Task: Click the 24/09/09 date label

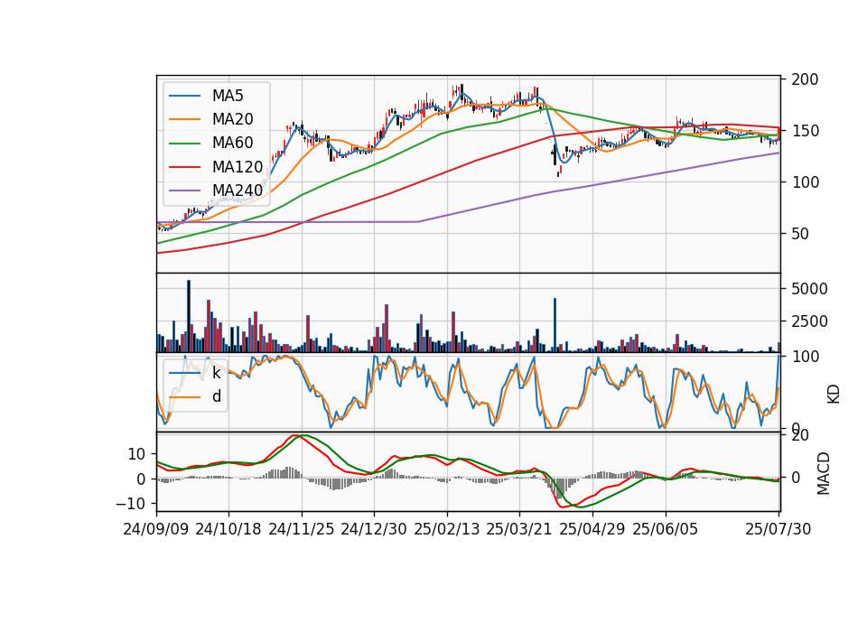Action: 156,529
